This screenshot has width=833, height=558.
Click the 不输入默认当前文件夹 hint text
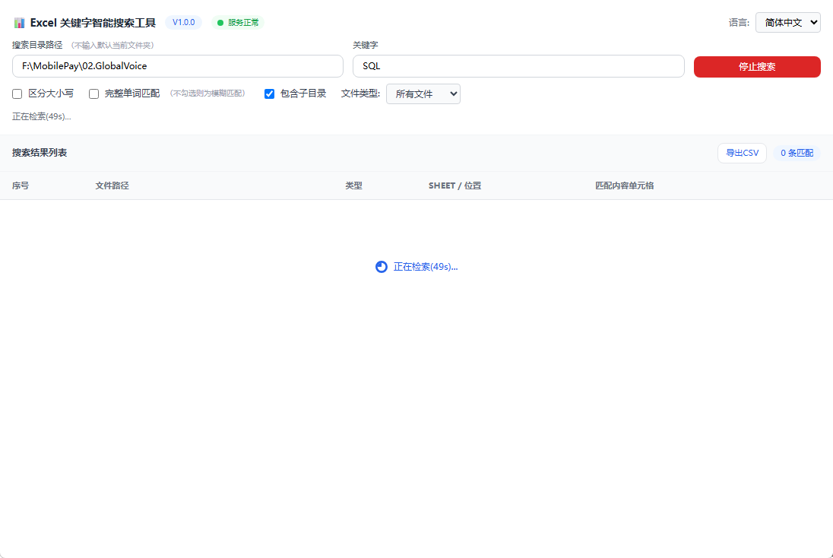pos(112,46)
